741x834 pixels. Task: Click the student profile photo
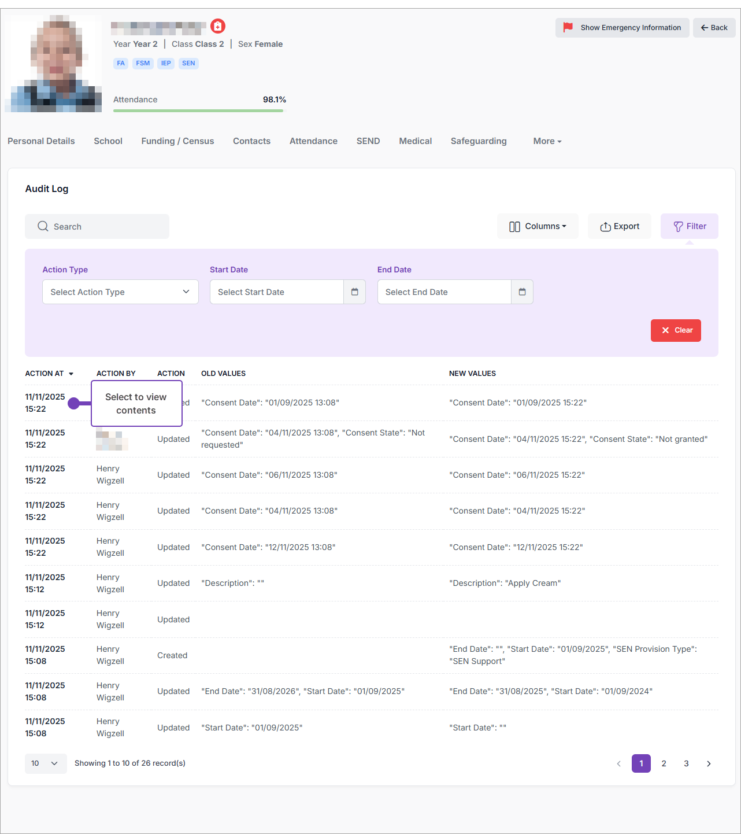(x=53, y=64)
